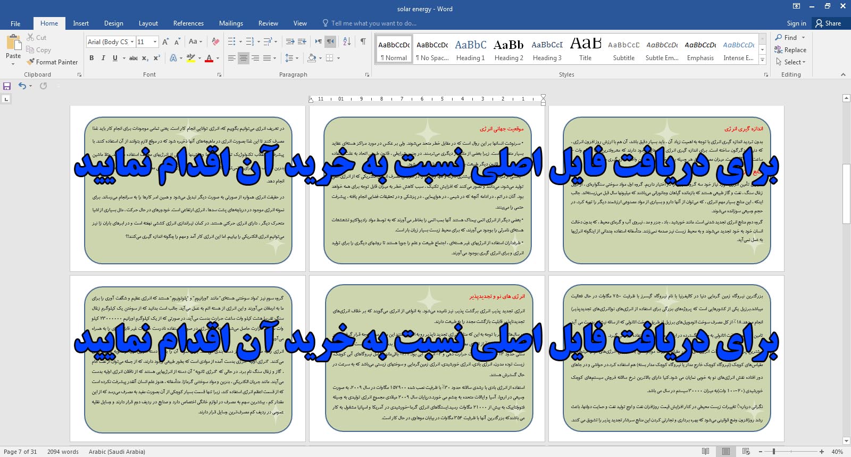Click the Tell me search field

pyautogui.click(x=373, y=23)
